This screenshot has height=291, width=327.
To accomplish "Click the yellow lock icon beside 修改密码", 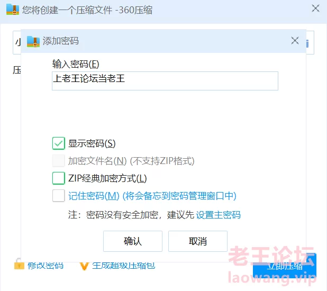I will click(19, 265).
